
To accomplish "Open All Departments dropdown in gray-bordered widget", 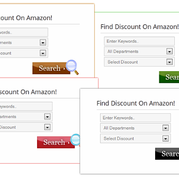I will [x=135, y=128].
